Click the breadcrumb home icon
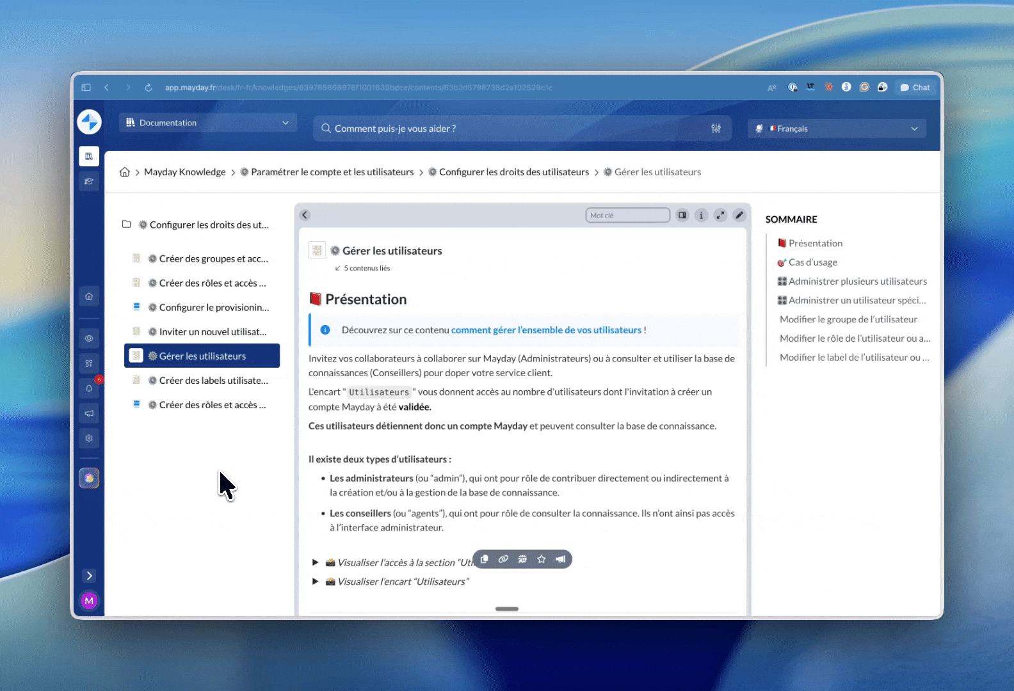This screenshot has width=1014, height=691. [x=125, y=172]
